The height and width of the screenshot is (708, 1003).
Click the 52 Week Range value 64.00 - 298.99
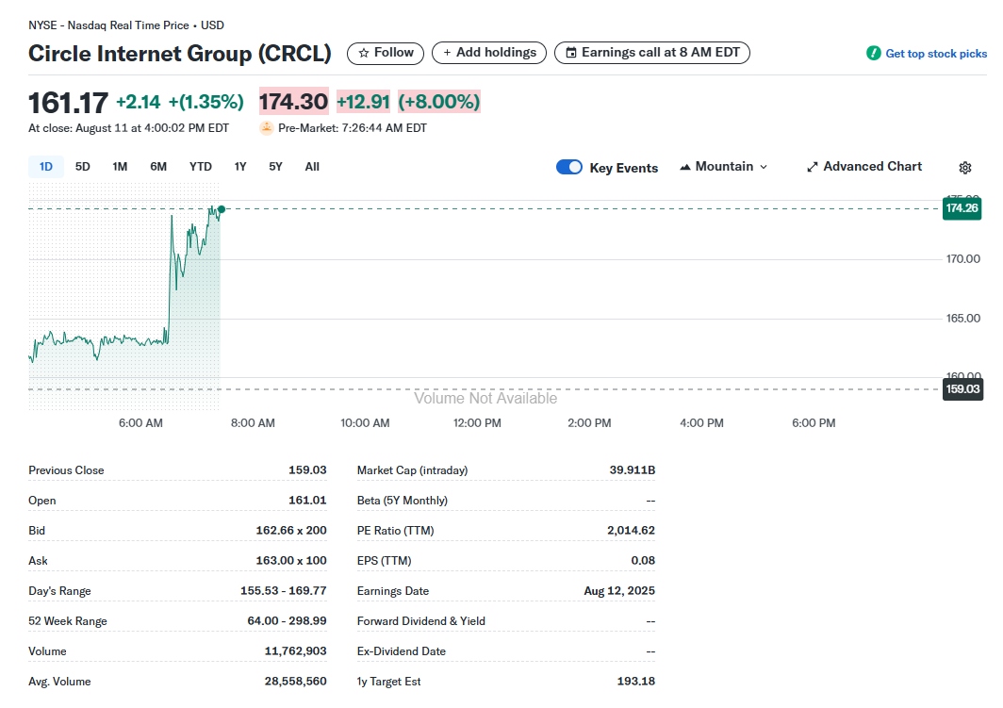tap(288, 621)
